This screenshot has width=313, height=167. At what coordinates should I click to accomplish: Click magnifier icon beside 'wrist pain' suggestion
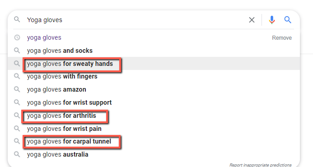click(x=17, y=129)
